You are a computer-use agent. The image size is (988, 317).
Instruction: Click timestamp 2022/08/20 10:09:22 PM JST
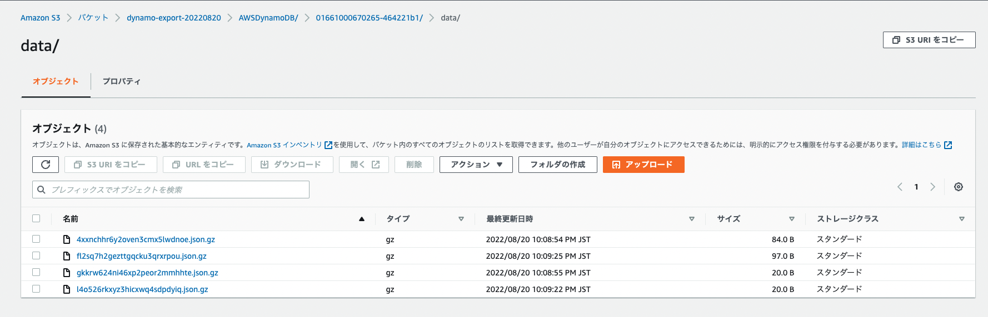tap(538, 289)
